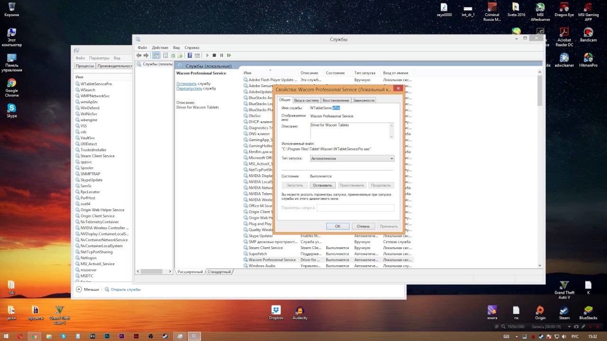Open the Справка menu in Services
Screen dimensions: 607x341
[192, 47]
